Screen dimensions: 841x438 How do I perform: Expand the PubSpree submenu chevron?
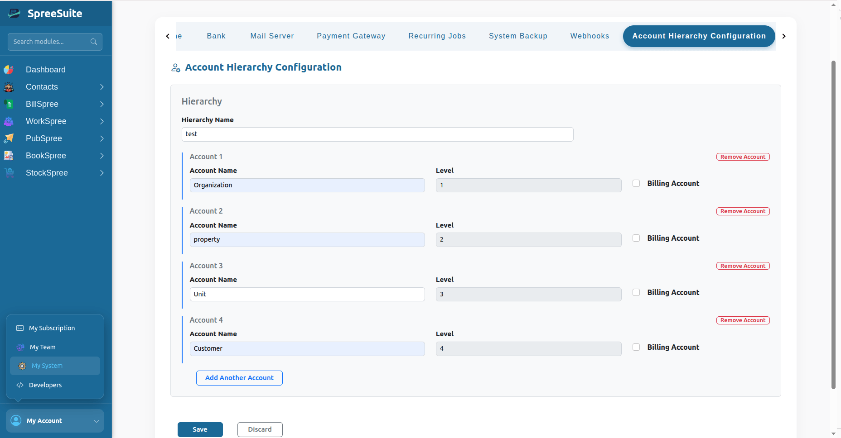point(102,138)
